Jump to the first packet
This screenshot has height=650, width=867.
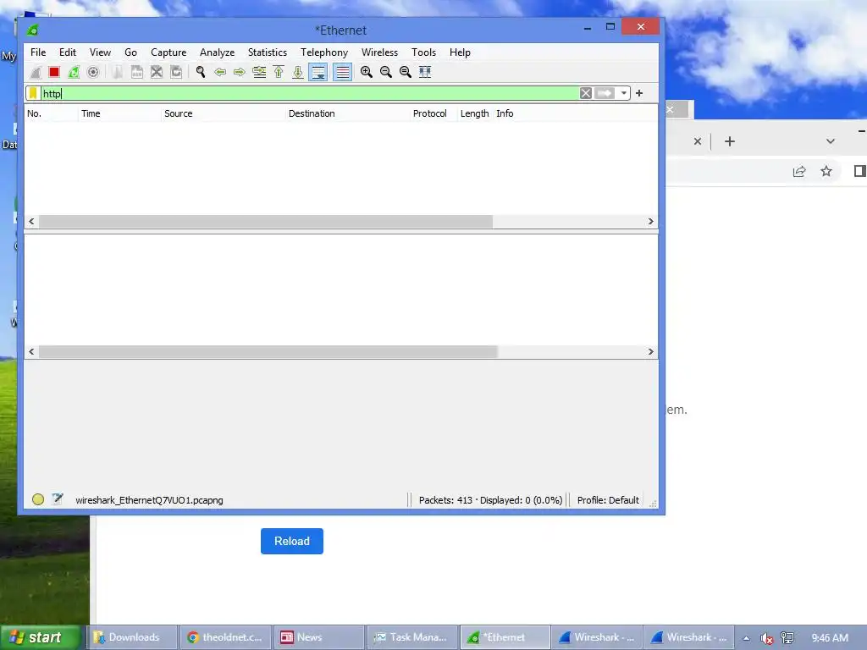coord(279,72)
